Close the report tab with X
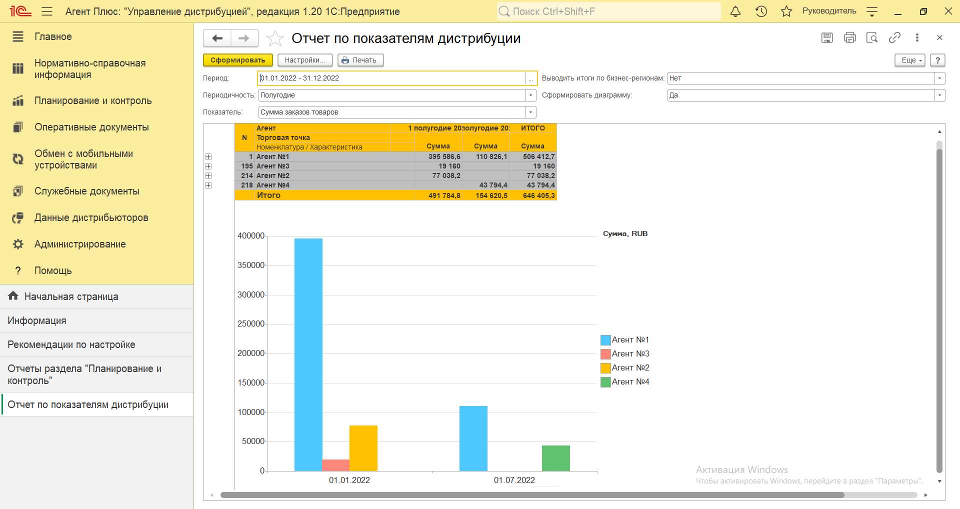The height and width of the screenshot is (509, 960). pos(939,37)
